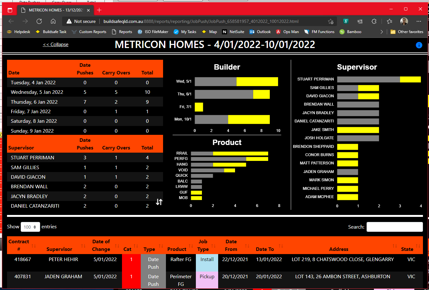Go back with the browser back arrow
The image size is (429, 290).
pos(11,21)
